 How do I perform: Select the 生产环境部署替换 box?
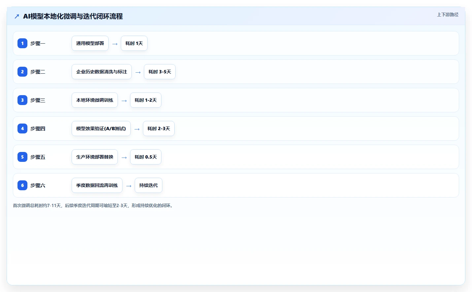[95, 157]
